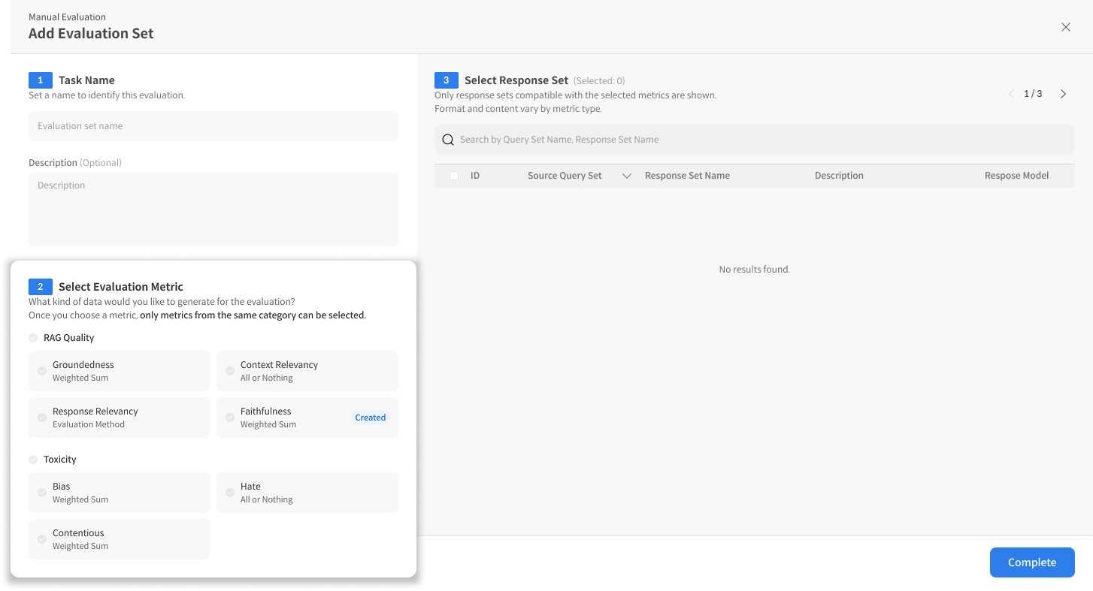Select the Hate metric check icon
Screen dimensions: 1093x591
pyautogui.click(x=230, y=493)
